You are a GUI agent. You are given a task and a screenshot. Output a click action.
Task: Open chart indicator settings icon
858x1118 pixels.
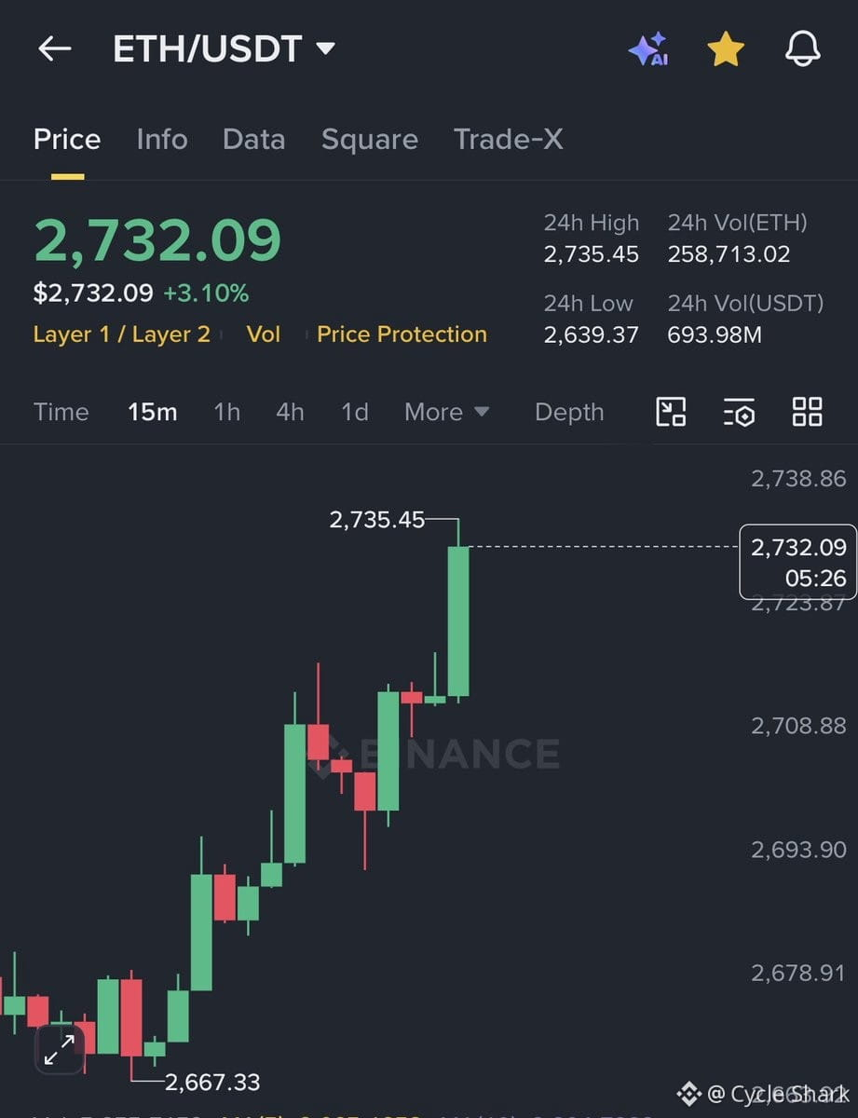[739, 412]
